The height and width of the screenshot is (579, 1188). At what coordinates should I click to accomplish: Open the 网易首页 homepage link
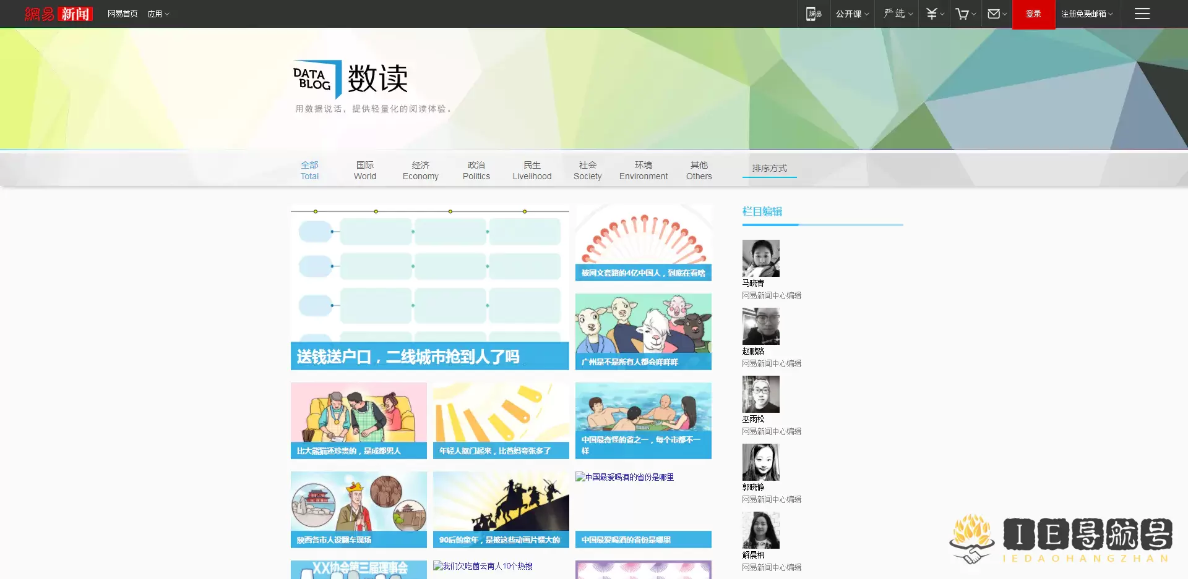[x=123, y=14]
